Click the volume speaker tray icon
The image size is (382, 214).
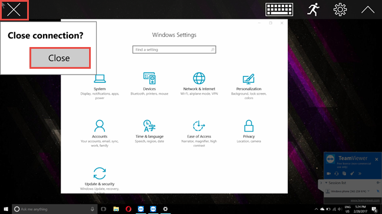pyautogui.click(x=340, y=209)
